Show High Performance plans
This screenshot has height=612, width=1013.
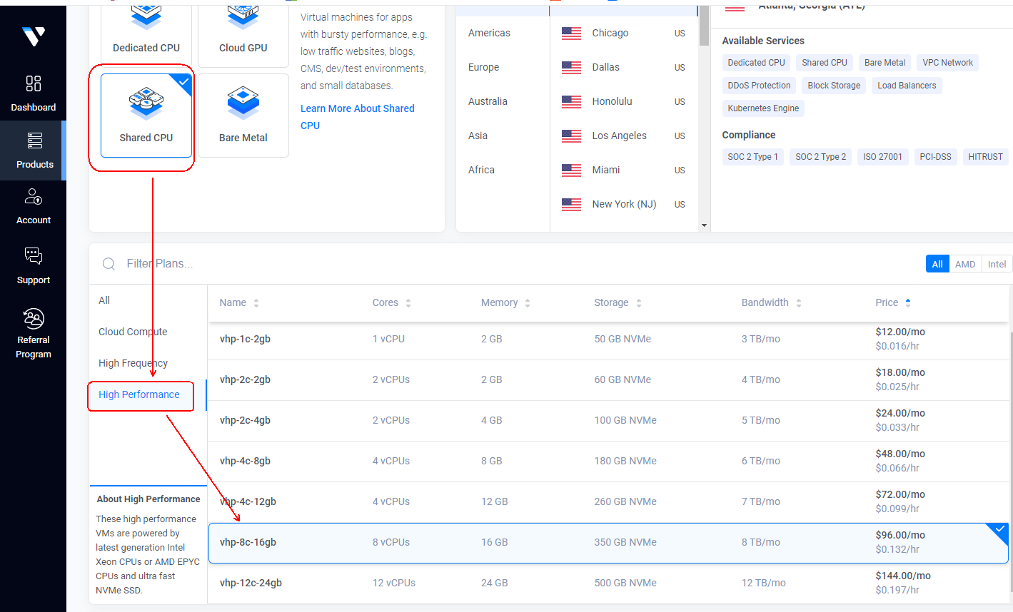(x=139, y=394)
